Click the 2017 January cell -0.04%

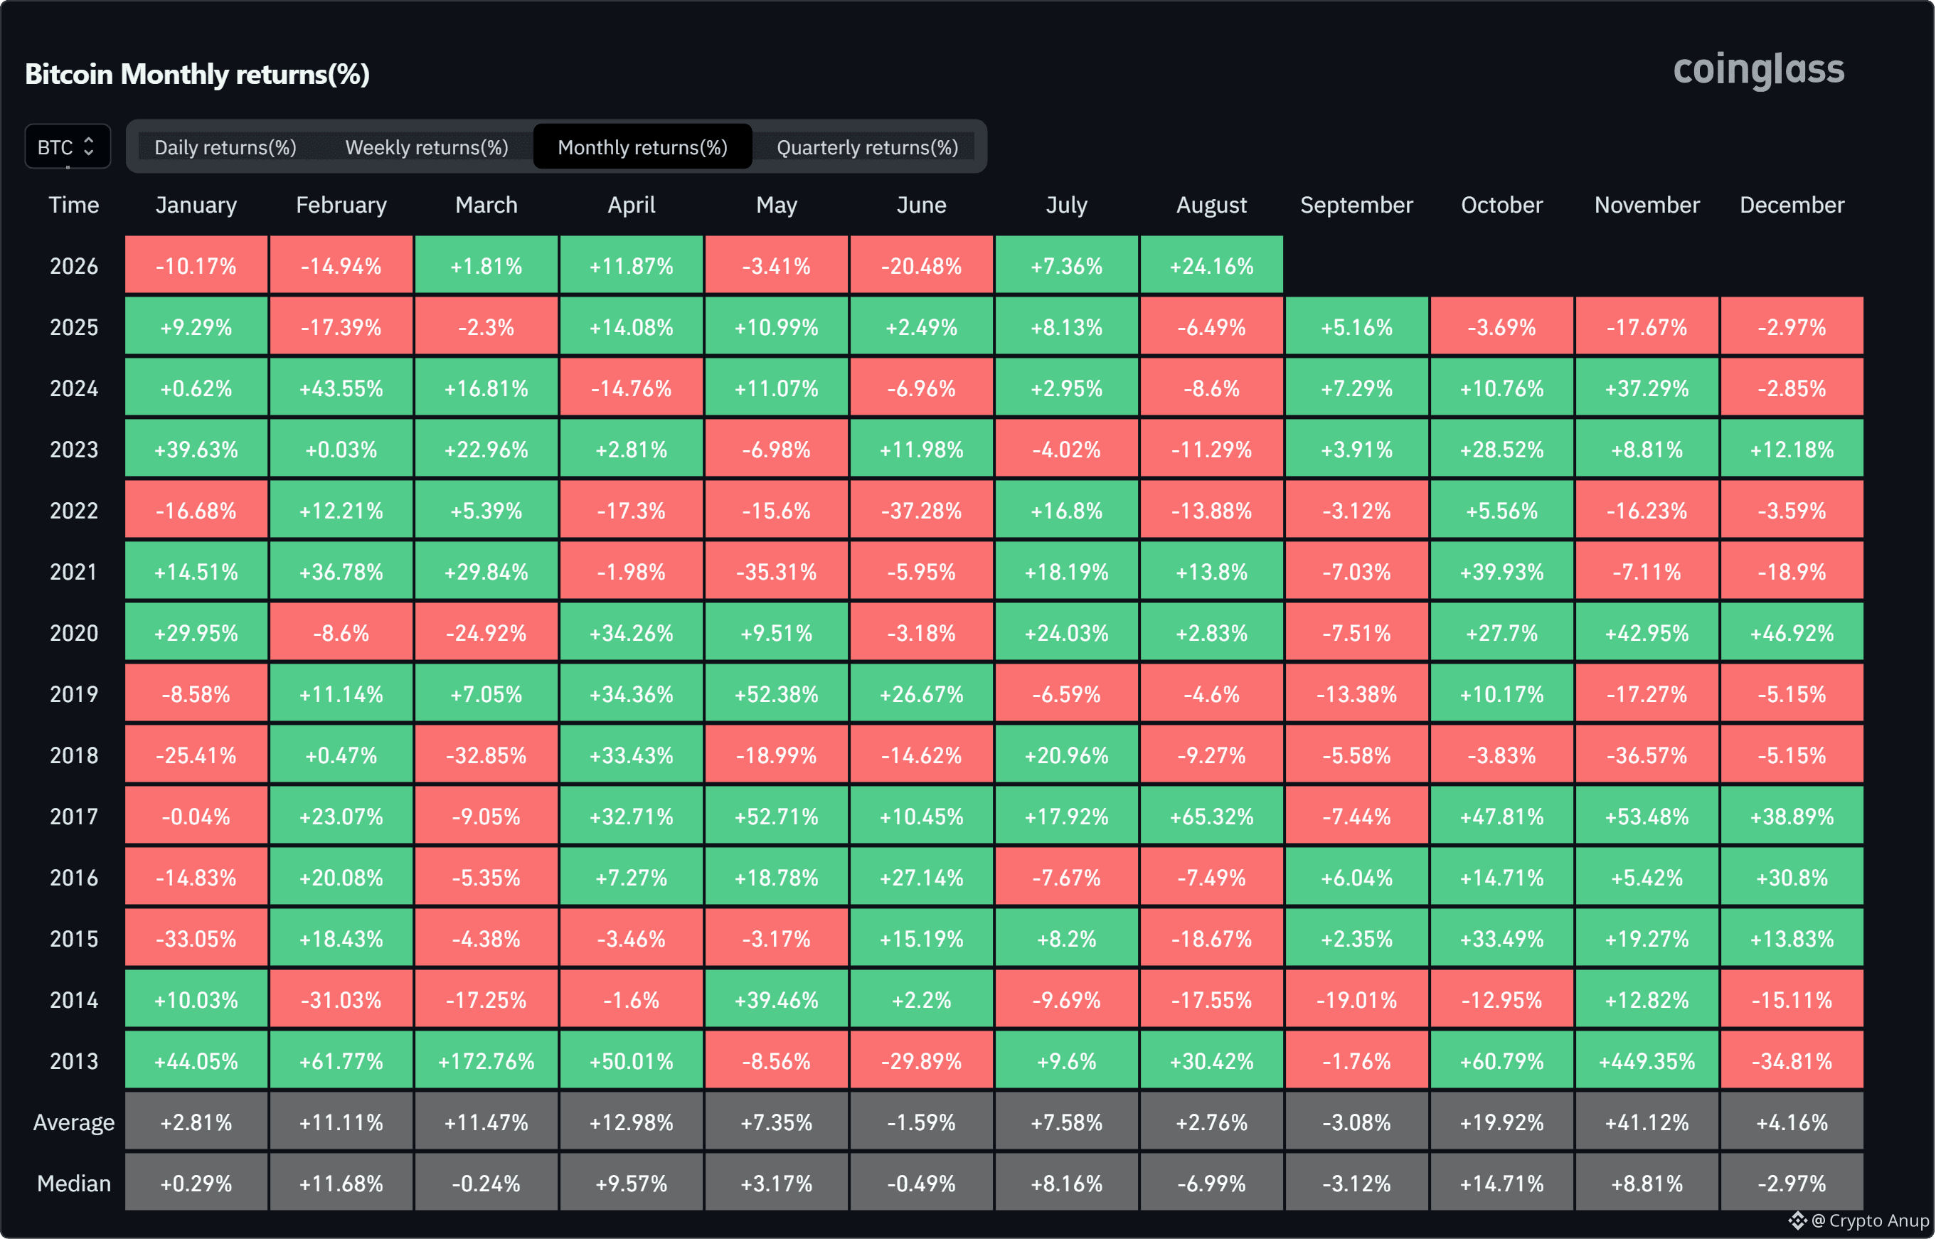click(x=196, y=815)
